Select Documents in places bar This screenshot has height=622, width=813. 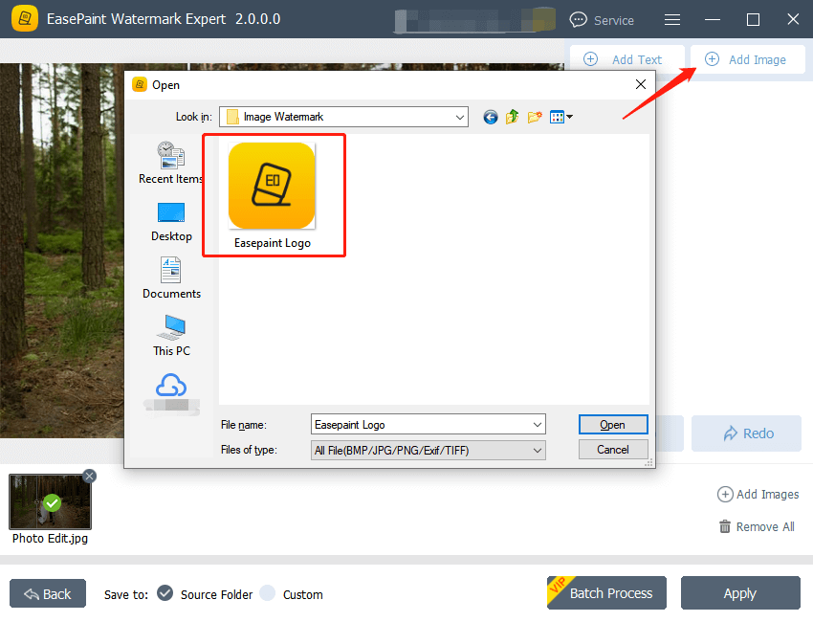pyautogui.click(x=171, y=278)
